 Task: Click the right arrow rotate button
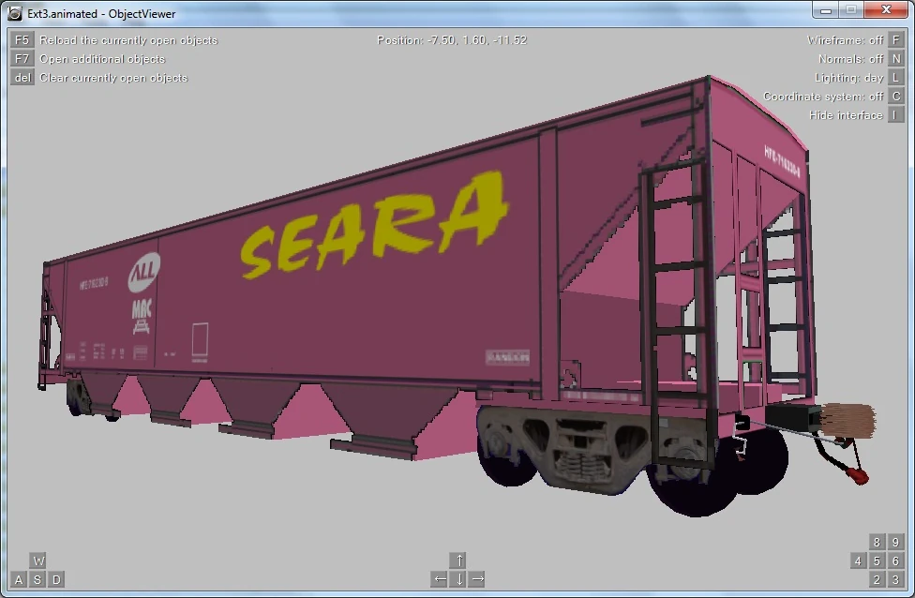[477, 579]
